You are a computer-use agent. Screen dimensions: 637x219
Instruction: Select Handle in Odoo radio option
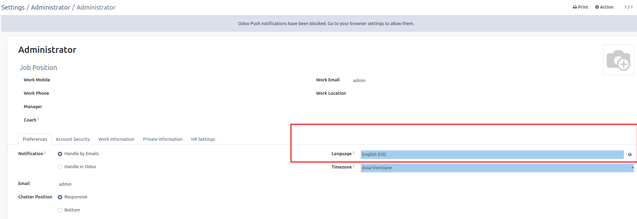click(60, 167)
